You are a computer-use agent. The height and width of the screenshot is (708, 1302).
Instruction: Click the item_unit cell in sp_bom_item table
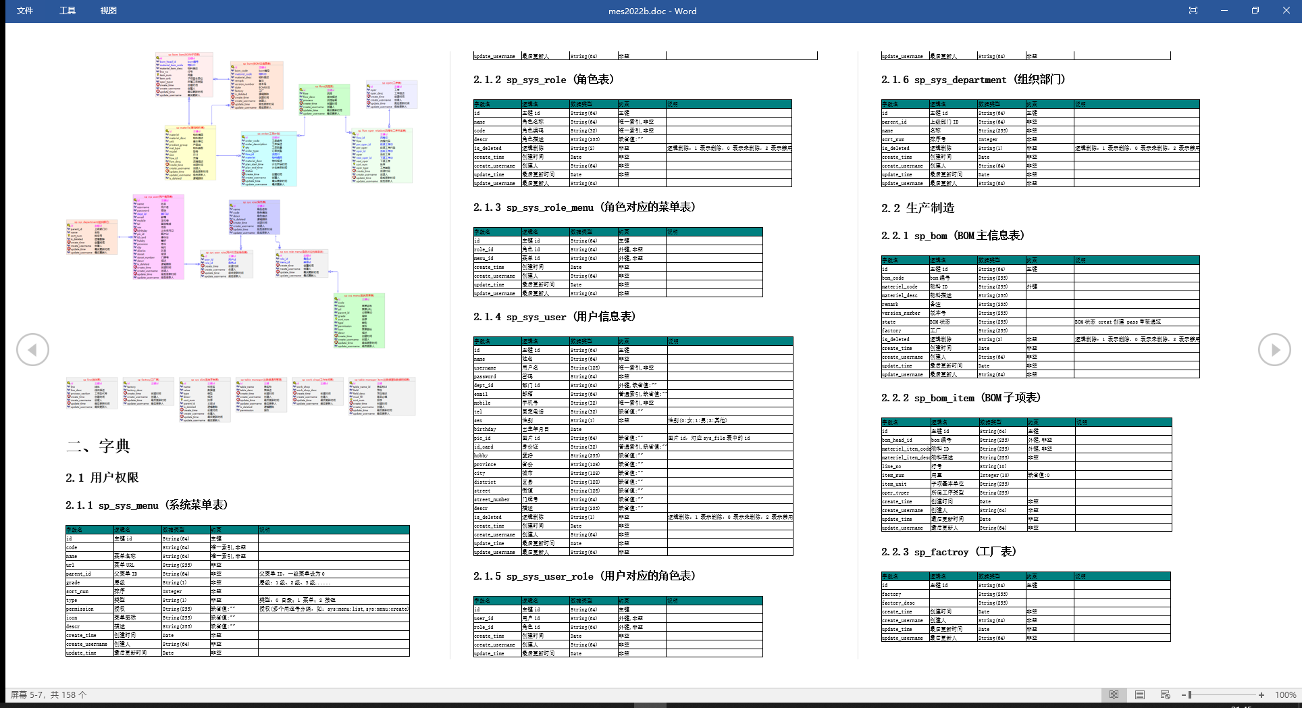(x=906, y=484)
